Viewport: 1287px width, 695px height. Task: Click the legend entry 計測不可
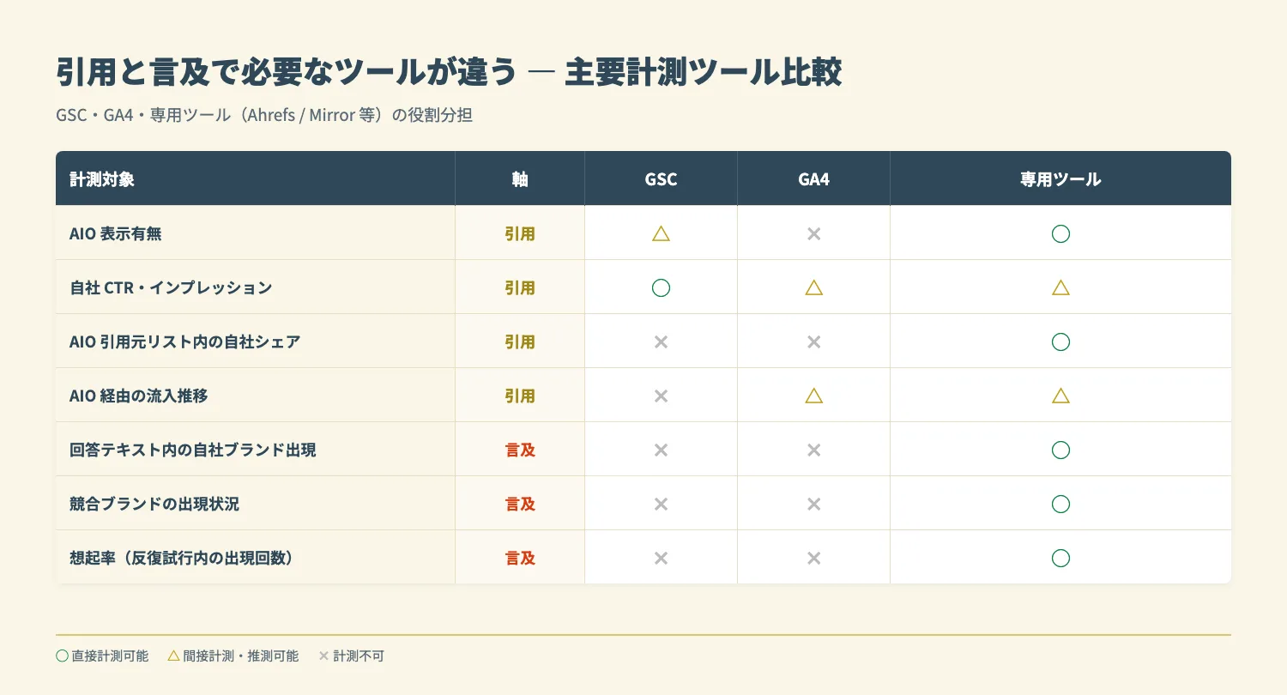[x=352, y=656]
